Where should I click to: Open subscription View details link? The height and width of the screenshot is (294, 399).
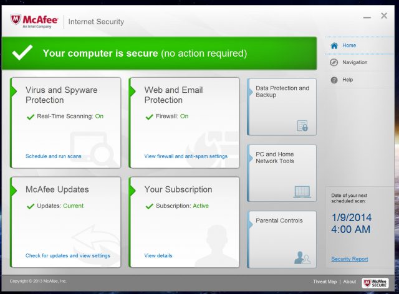pos(158,255)
